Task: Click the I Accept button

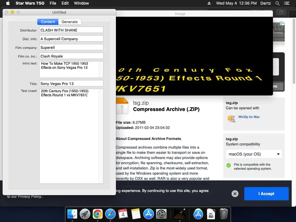Action: [x=266, y=194]
